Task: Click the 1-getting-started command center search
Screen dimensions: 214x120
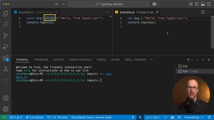Action: coord(109,4)
